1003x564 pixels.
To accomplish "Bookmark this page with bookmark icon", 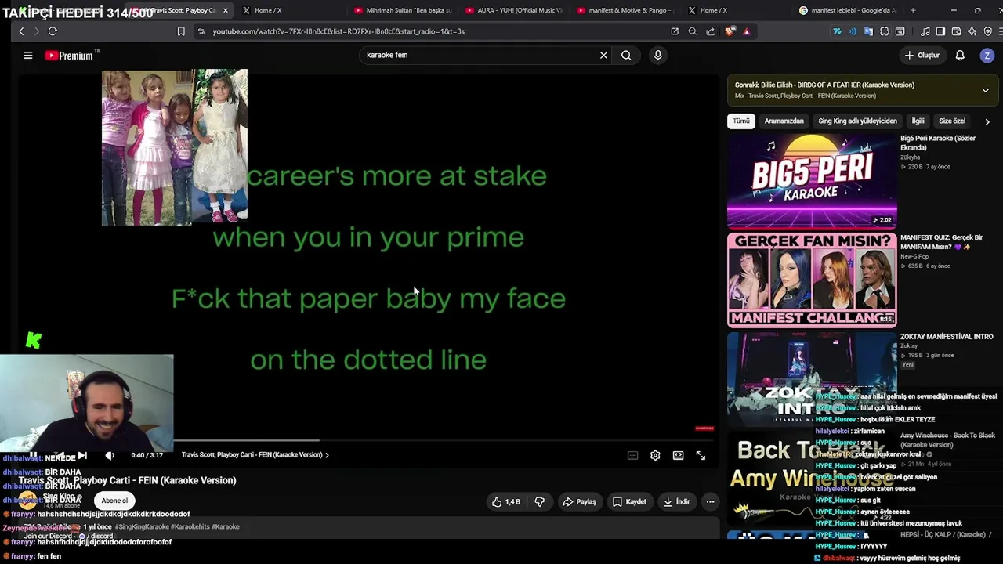I will click(x=181, y=31).
